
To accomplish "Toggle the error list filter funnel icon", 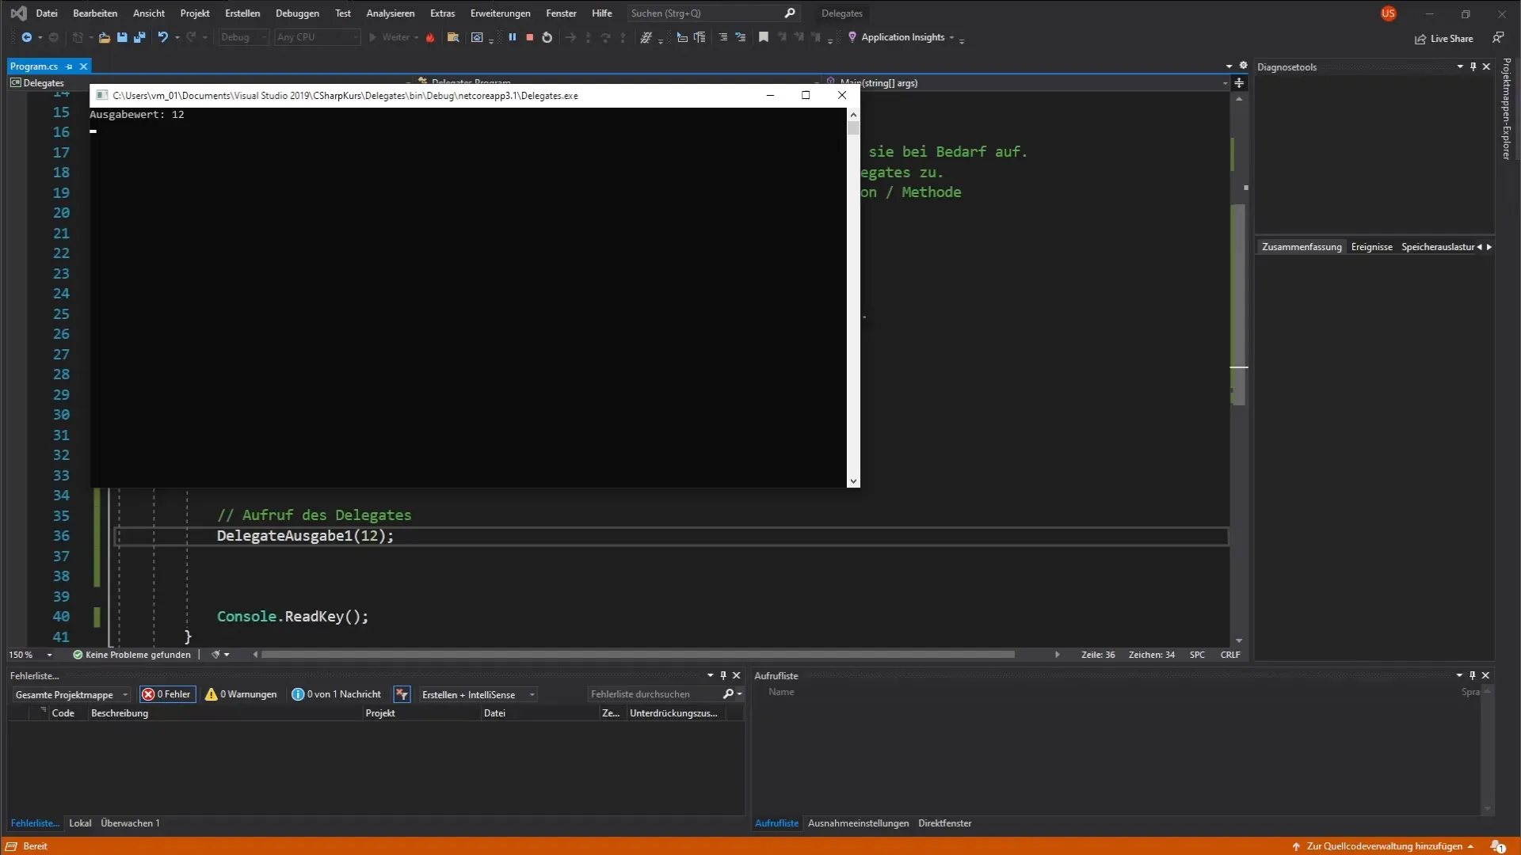I will pos(402,694).
